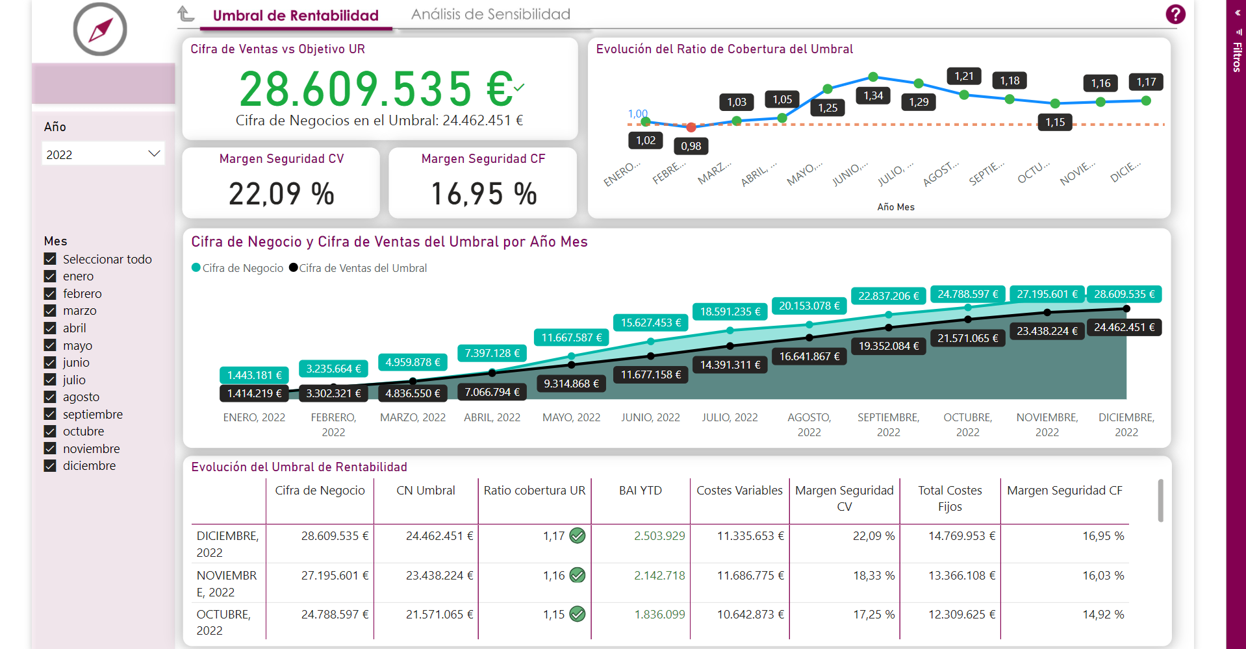
Task: Click the 24.462.451 € black chart label
Action: click(x=1125, y=327)
